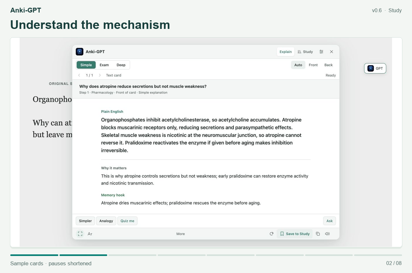The width and height of the screenshot is (412, 273).
Task: Click the '1 / 1' card counter
Action: [x=89, y=75]
